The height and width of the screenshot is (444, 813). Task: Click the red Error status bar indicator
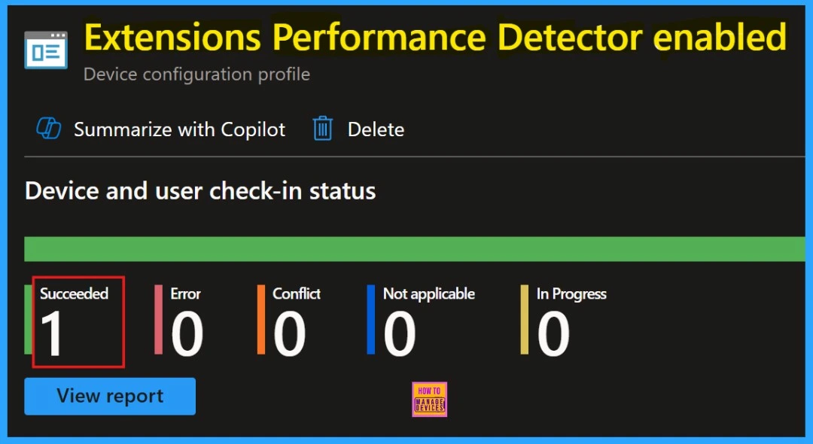pyautogui.click(x=159, y=320)
